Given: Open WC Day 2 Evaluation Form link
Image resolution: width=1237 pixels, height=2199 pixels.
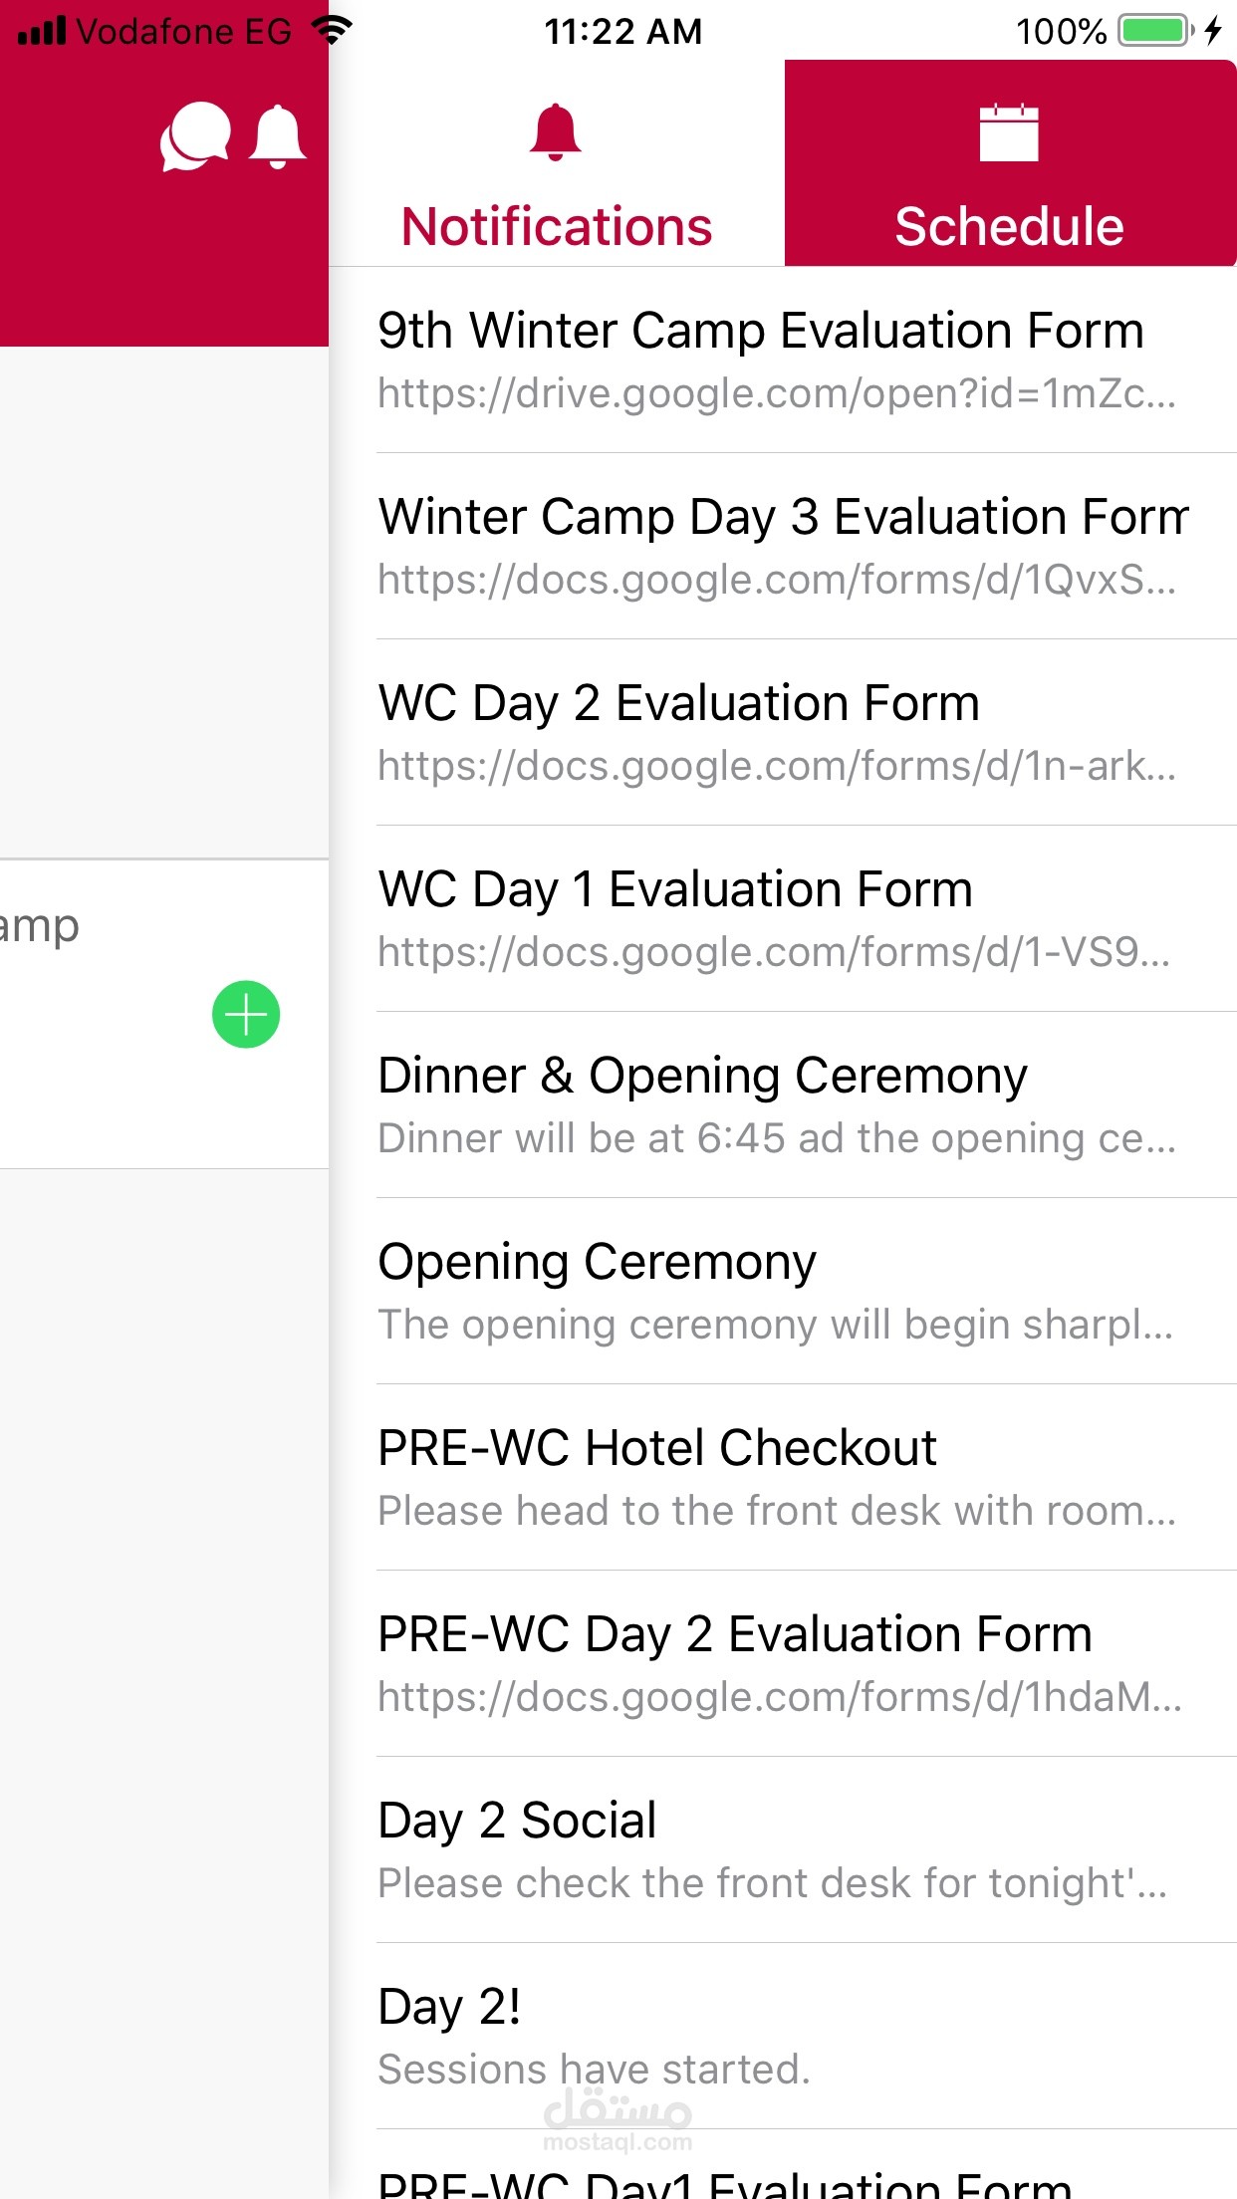Looking at the screenshot, I should [x=777, y=766].
